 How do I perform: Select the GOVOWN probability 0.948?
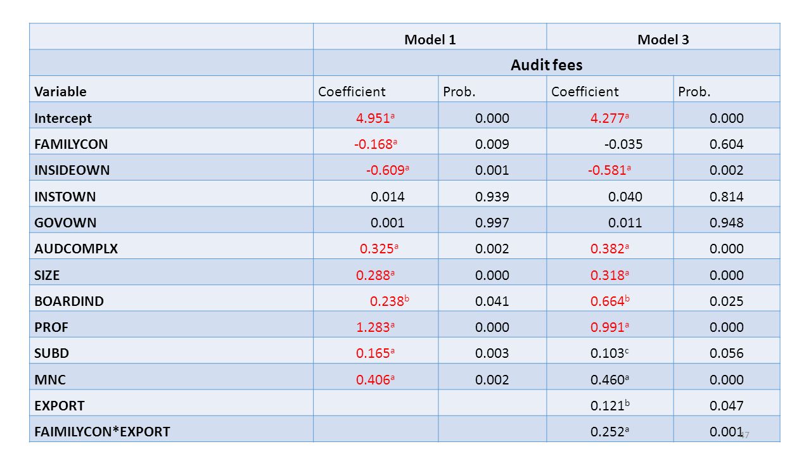tap(727, 223)
